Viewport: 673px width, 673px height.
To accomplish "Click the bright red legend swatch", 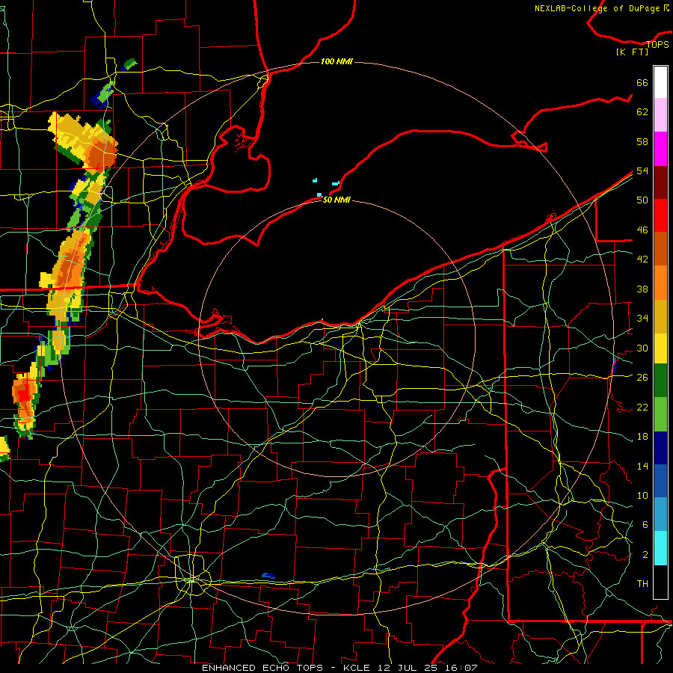I will (660, 215).
